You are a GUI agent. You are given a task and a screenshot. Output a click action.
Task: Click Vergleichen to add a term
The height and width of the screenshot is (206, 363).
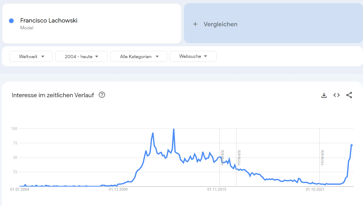tap(220, 24)
